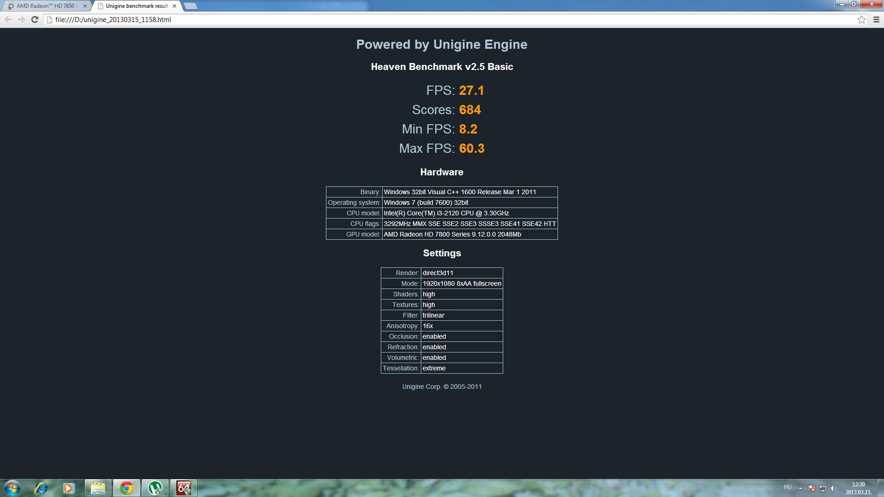
Task: Open a new browser tab
Action: coord(190,6)
